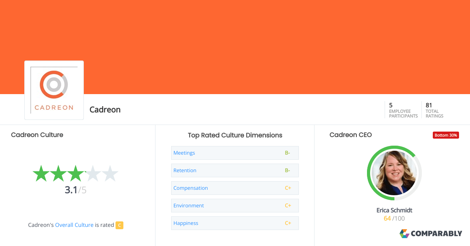Click the Cadreon Culture heading

click(37, 135)
